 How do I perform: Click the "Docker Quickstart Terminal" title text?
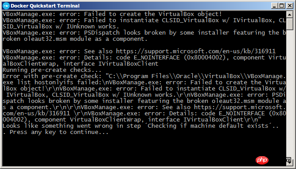pyautogui.click(x=45, y=6)
